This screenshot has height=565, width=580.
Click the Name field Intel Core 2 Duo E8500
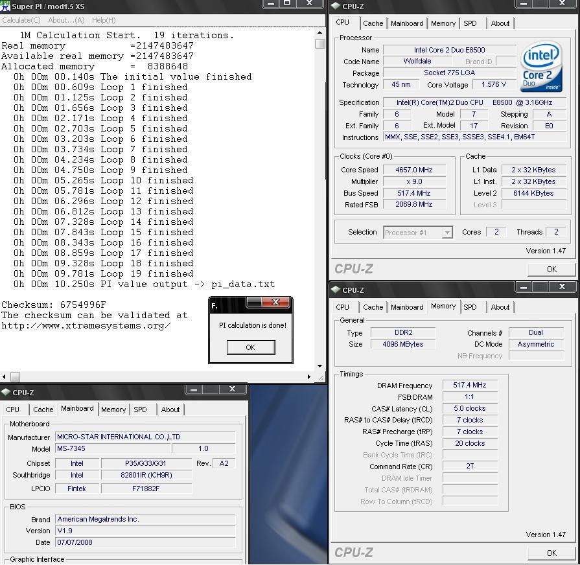450,50
